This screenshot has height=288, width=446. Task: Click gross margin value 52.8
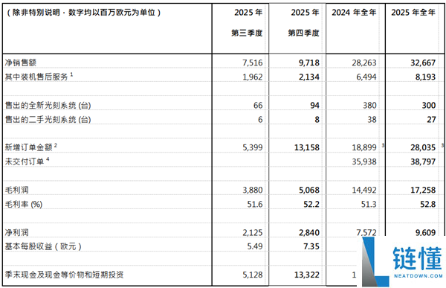(428, 204)
